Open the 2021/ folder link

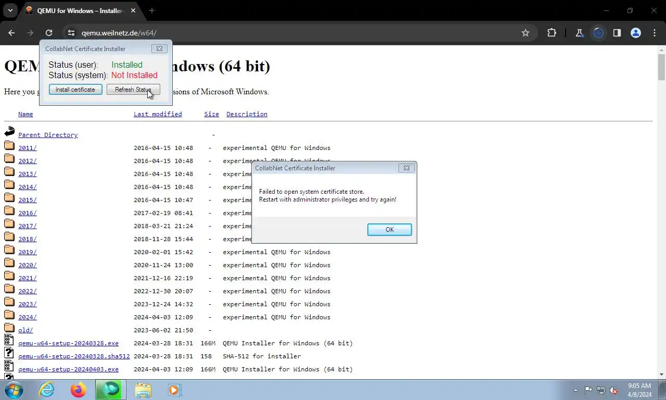click(x=28, y=278)
